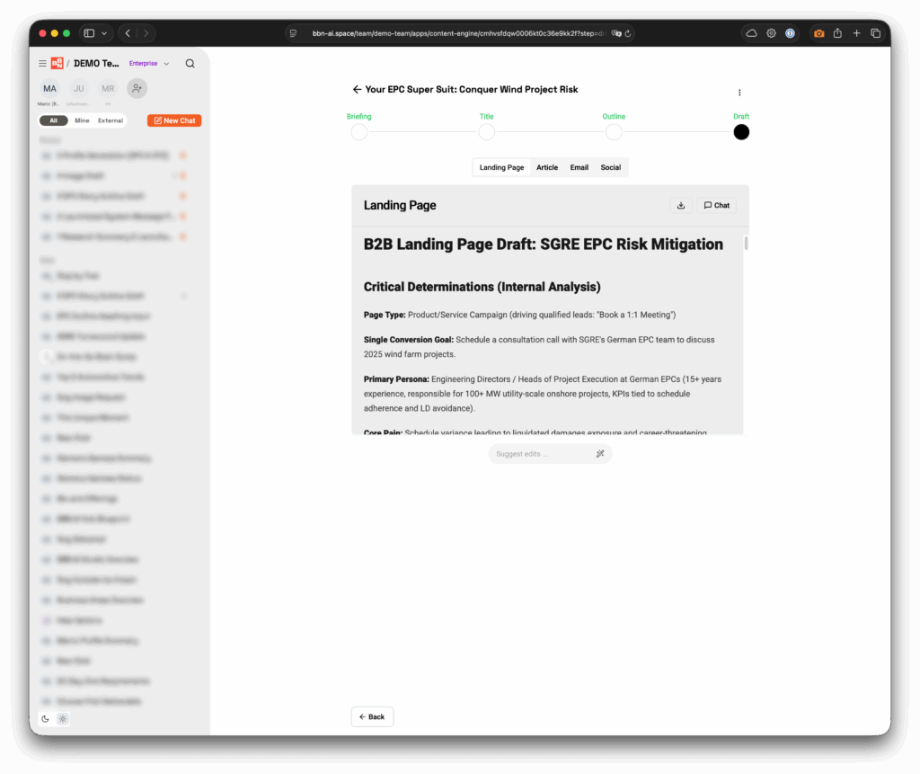The image size is (920, 774).
Task: Filter chats by Mine
Action: pos(82,120)
